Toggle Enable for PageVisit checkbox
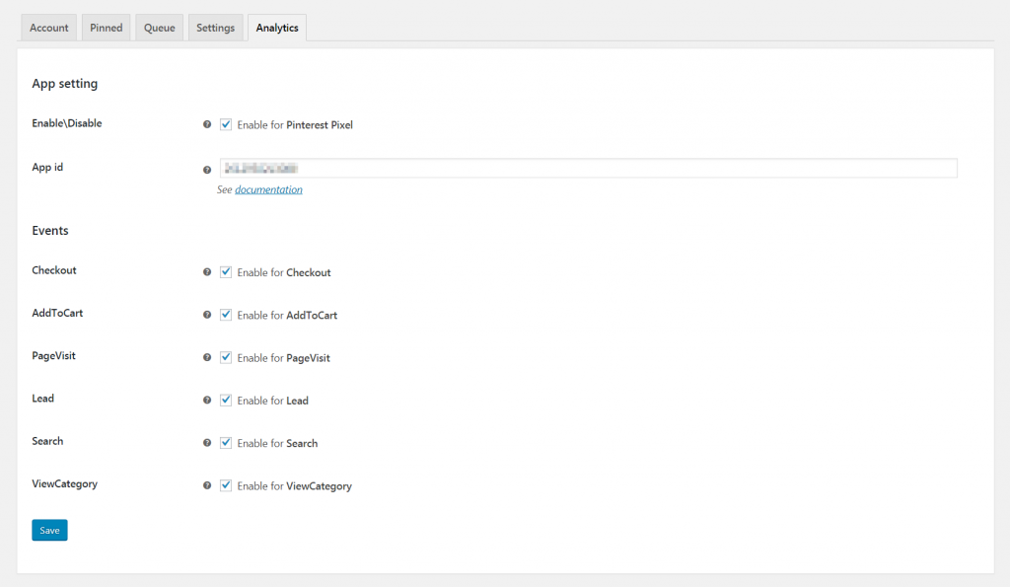The height and width of the screenshot is (587, 1010). tap(226, 358)
